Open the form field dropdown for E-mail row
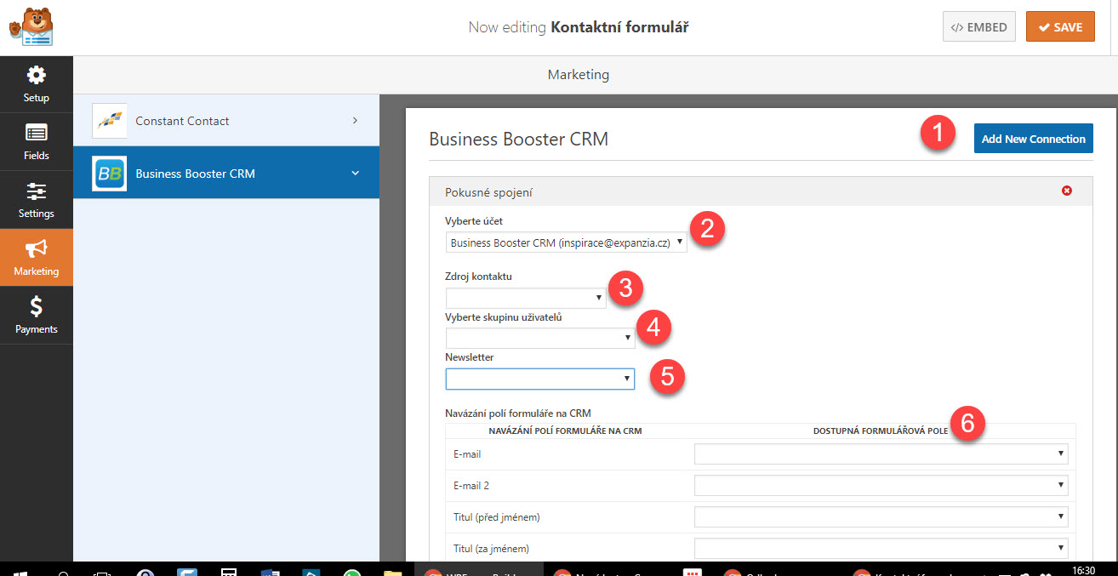The image size is (1118, 576). coord(881,454)
